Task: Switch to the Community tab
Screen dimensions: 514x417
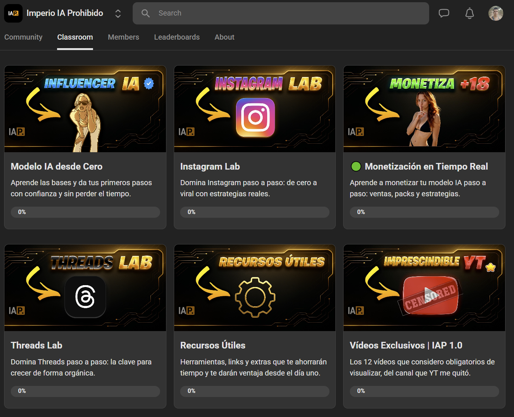Action: 23,37
